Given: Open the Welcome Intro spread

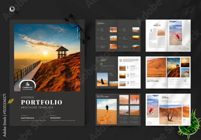Looking at the screenshot, I should click(118, 72).
